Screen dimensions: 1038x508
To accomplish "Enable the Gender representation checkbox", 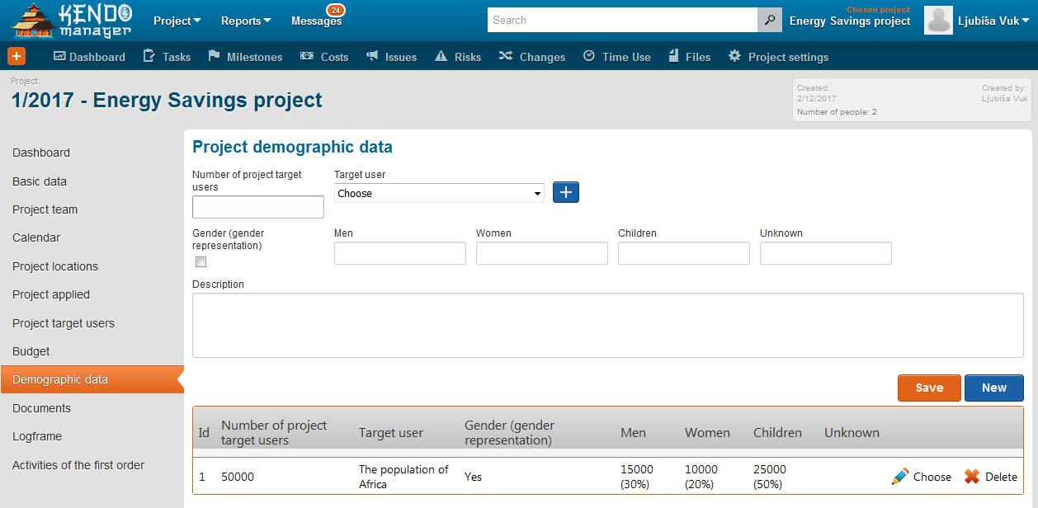I will [x=201, y=261].
